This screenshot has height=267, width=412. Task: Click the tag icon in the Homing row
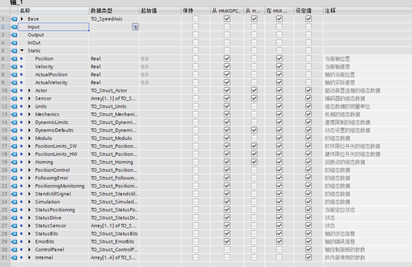[x=14, y=162]
